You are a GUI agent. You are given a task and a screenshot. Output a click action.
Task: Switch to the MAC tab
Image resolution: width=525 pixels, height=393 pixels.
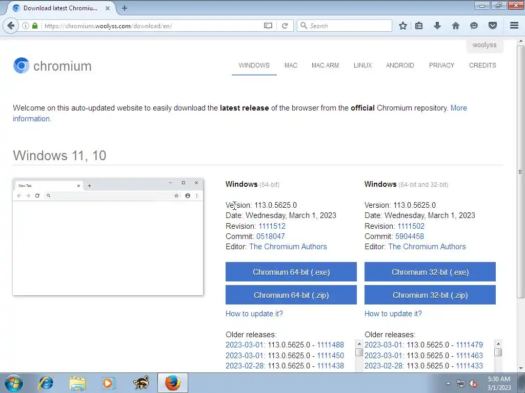click(291, 65)
